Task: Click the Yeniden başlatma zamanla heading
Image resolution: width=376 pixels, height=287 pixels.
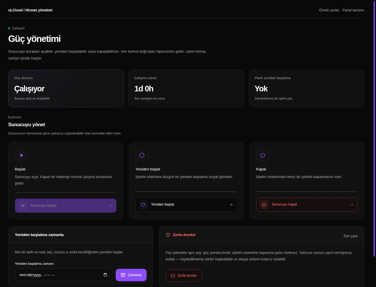Action: point(39,235)
